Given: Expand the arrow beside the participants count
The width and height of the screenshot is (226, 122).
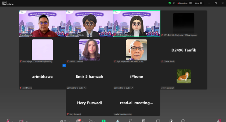Looking at the screenshot, I should pyautogui.click(x=70, y=121).
